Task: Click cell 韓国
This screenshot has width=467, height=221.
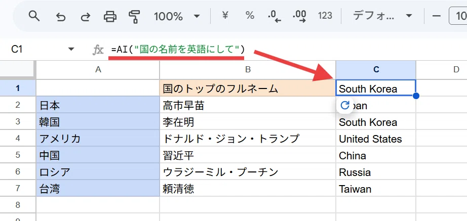Action: pos(98,121)
